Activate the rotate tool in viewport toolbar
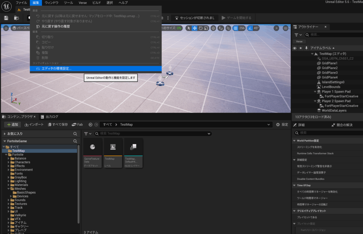363x234 pixels. pos(201,28)
